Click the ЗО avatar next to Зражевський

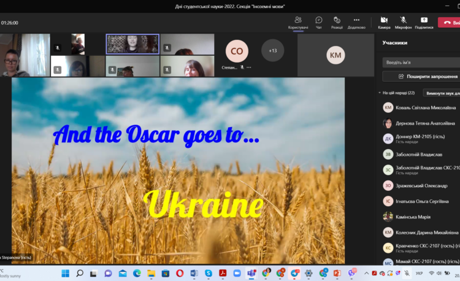[x=388, y=185]
